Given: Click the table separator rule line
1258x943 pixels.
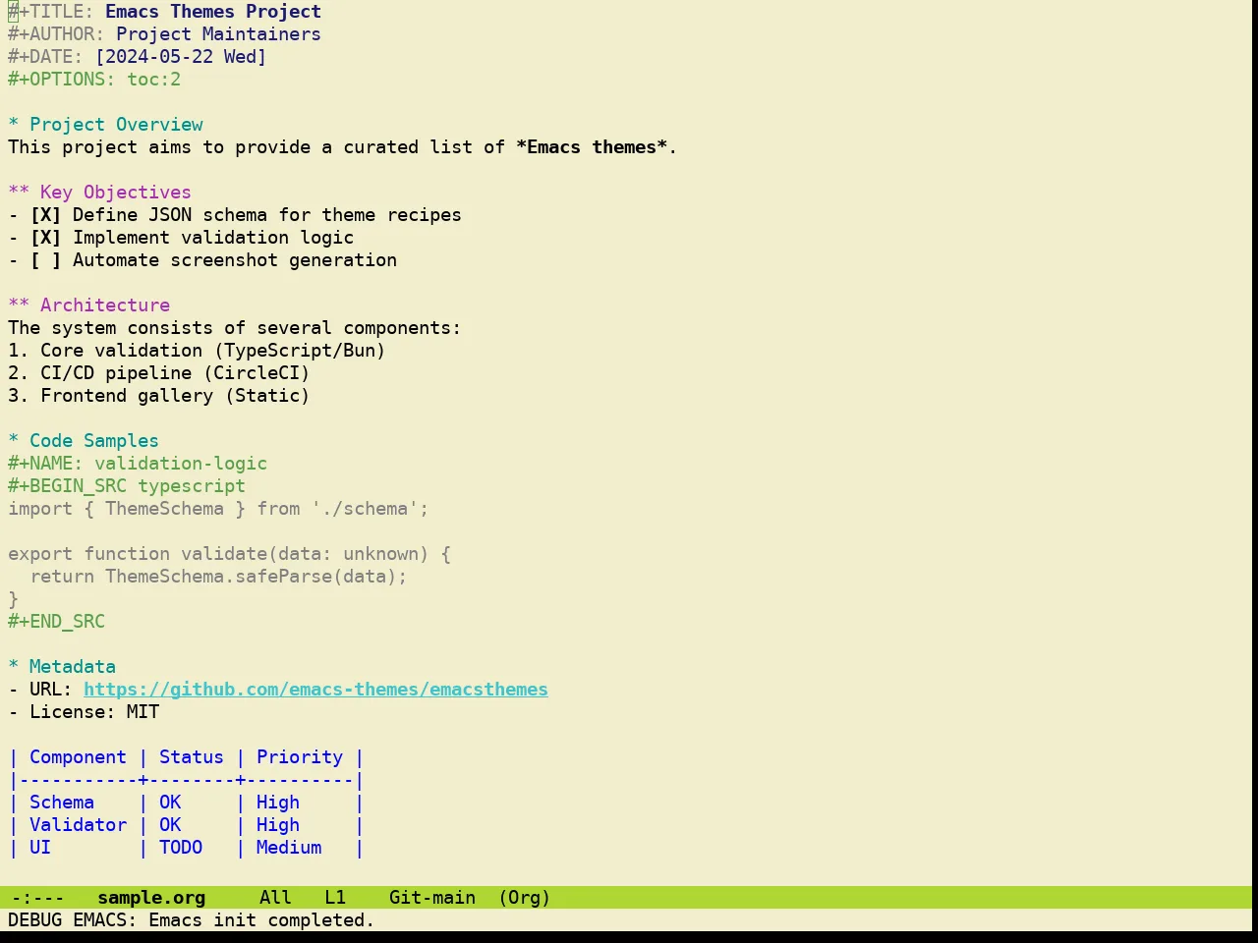Looking at the screenshot, I should [x=186, y=780].
